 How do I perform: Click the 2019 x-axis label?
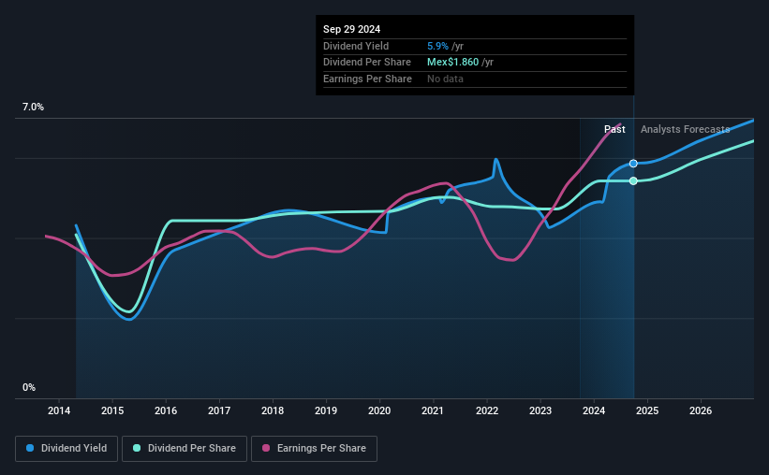[326, 410]
